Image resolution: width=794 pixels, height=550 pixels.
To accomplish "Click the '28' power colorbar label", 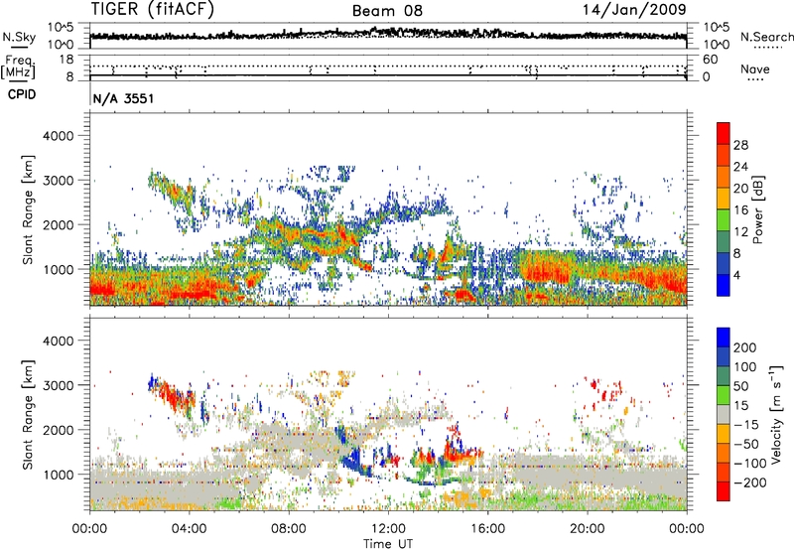I will (x=740, y=145).
